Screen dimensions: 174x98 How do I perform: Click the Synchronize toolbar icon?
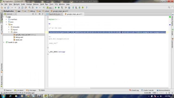(8, 8)
